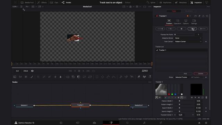This screenshot has width=222, height=125.
Task: Toggle the Effects library panel
Action: 42,2
